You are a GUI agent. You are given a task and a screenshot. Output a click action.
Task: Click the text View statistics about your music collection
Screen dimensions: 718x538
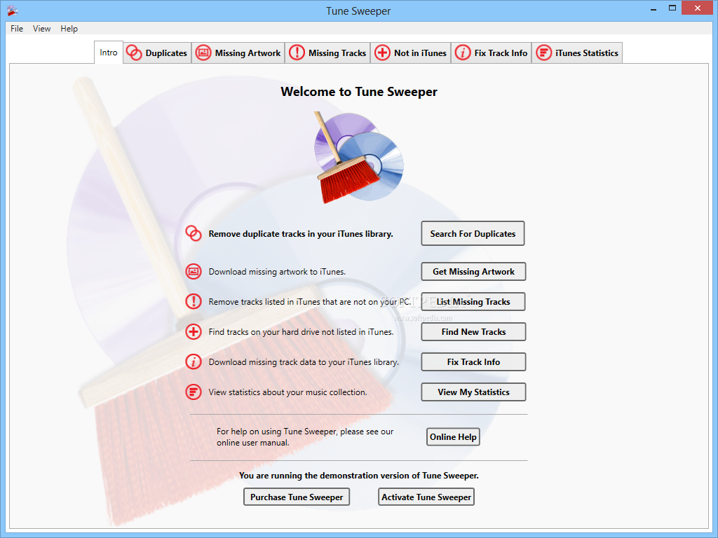[x=287, y=392]
